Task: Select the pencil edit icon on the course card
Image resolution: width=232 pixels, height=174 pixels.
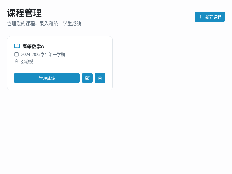Action: (x=87, y=78)
